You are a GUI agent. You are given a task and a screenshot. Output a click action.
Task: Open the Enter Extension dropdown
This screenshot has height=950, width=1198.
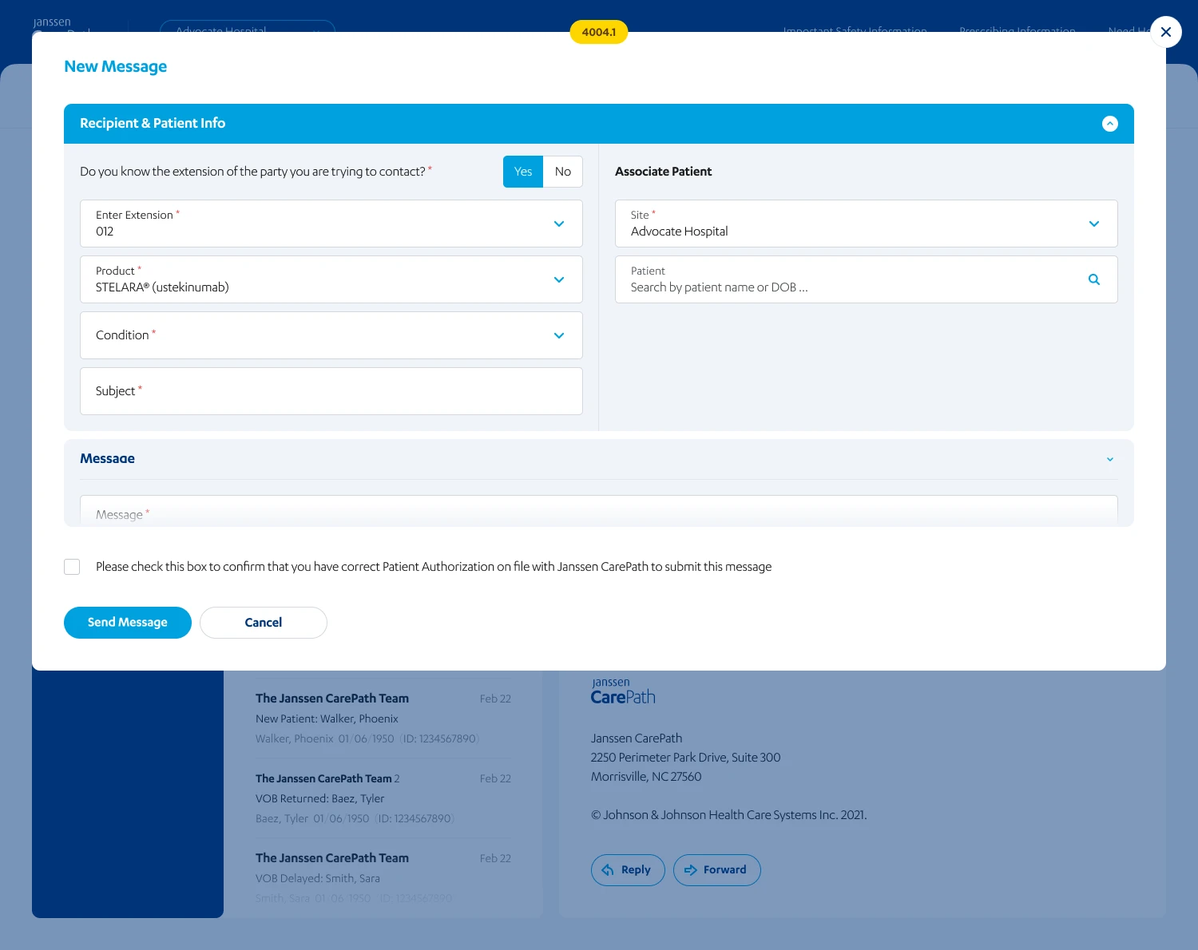331,224
